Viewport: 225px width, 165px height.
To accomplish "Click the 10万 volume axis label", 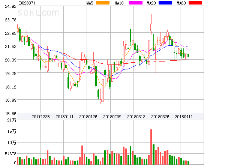I will click(12, 142).
